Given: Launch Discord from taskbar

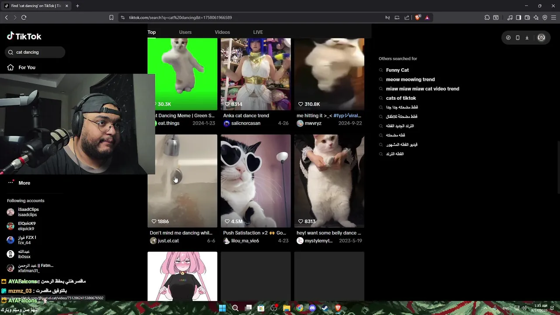Looking at the screenshot, I should pos(312,308).
